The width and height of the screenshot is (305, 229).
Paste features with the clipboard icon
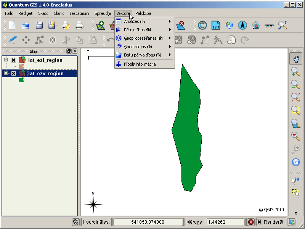tap(92, 40)
